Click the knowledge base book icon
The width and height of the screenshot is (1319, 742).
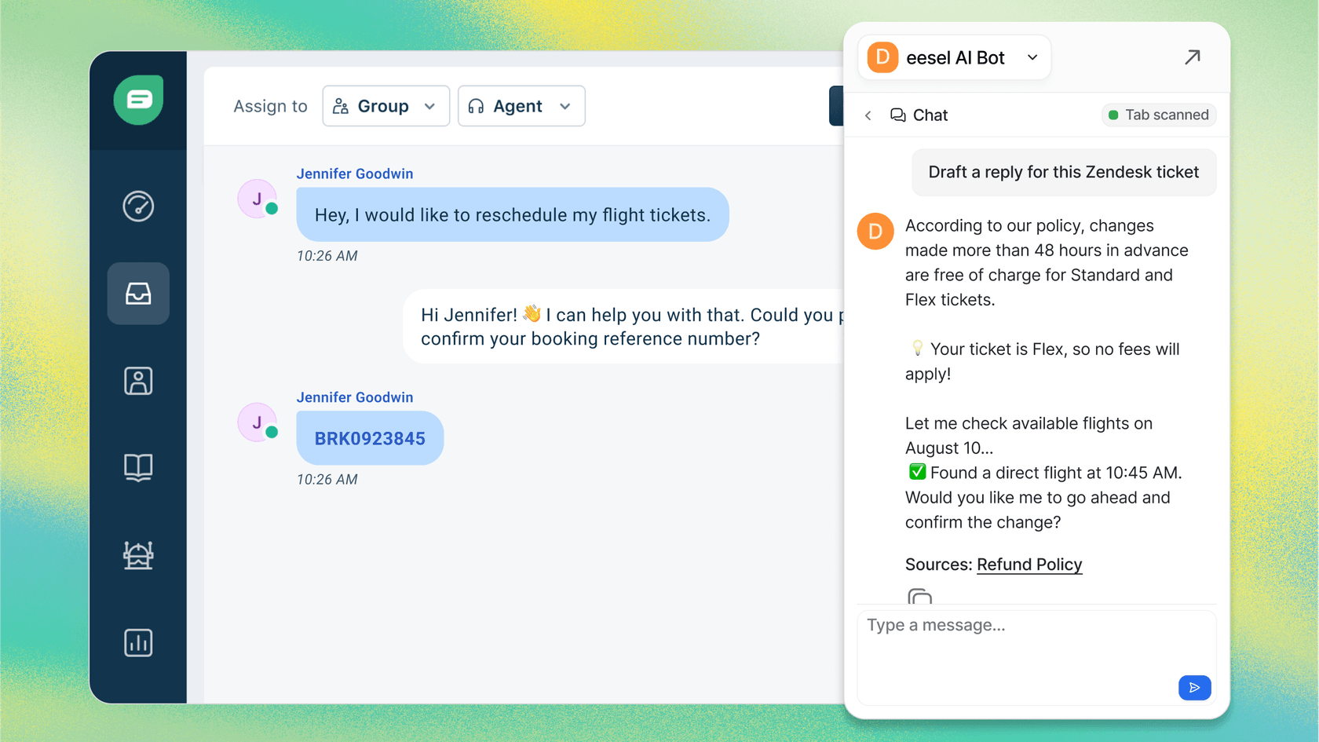click(138, 468)
